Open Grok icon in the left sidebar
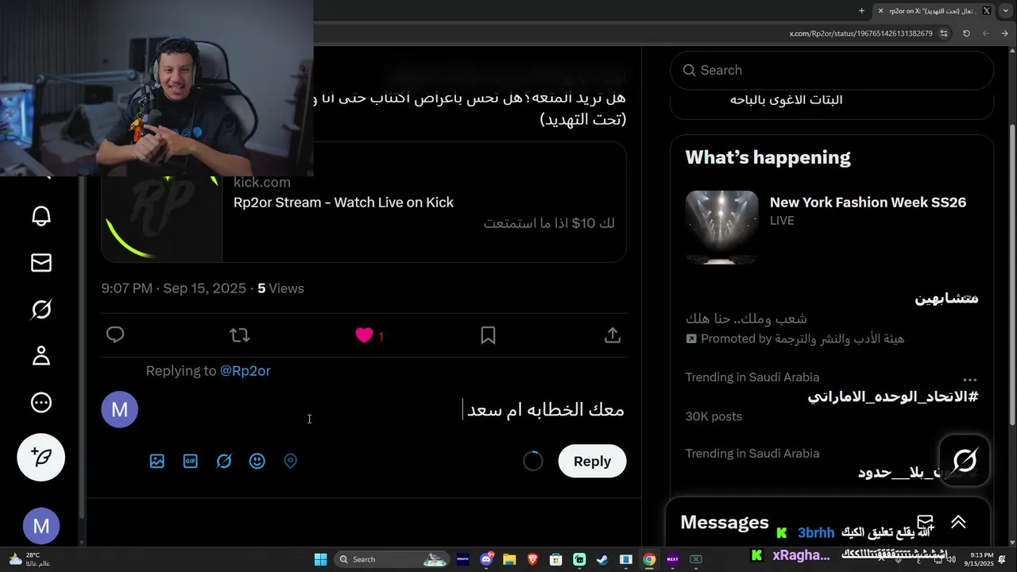The width and height of the screenshot is (1017, 572). [x=41, y=309]
